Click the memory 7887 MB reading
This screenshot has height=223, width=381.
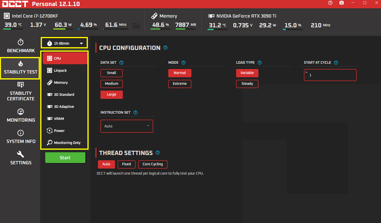pos(186,25)
